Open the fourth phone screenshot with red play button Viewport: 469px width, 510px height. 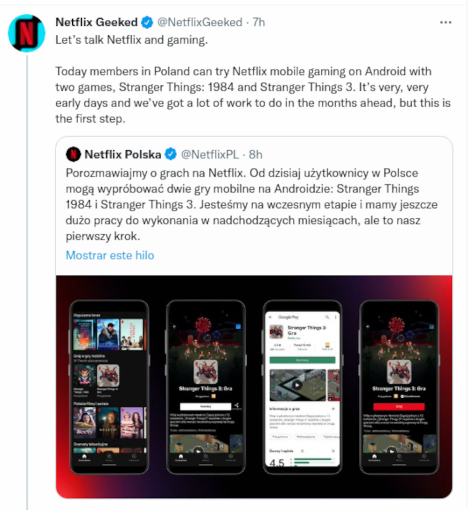coord(399,387)
